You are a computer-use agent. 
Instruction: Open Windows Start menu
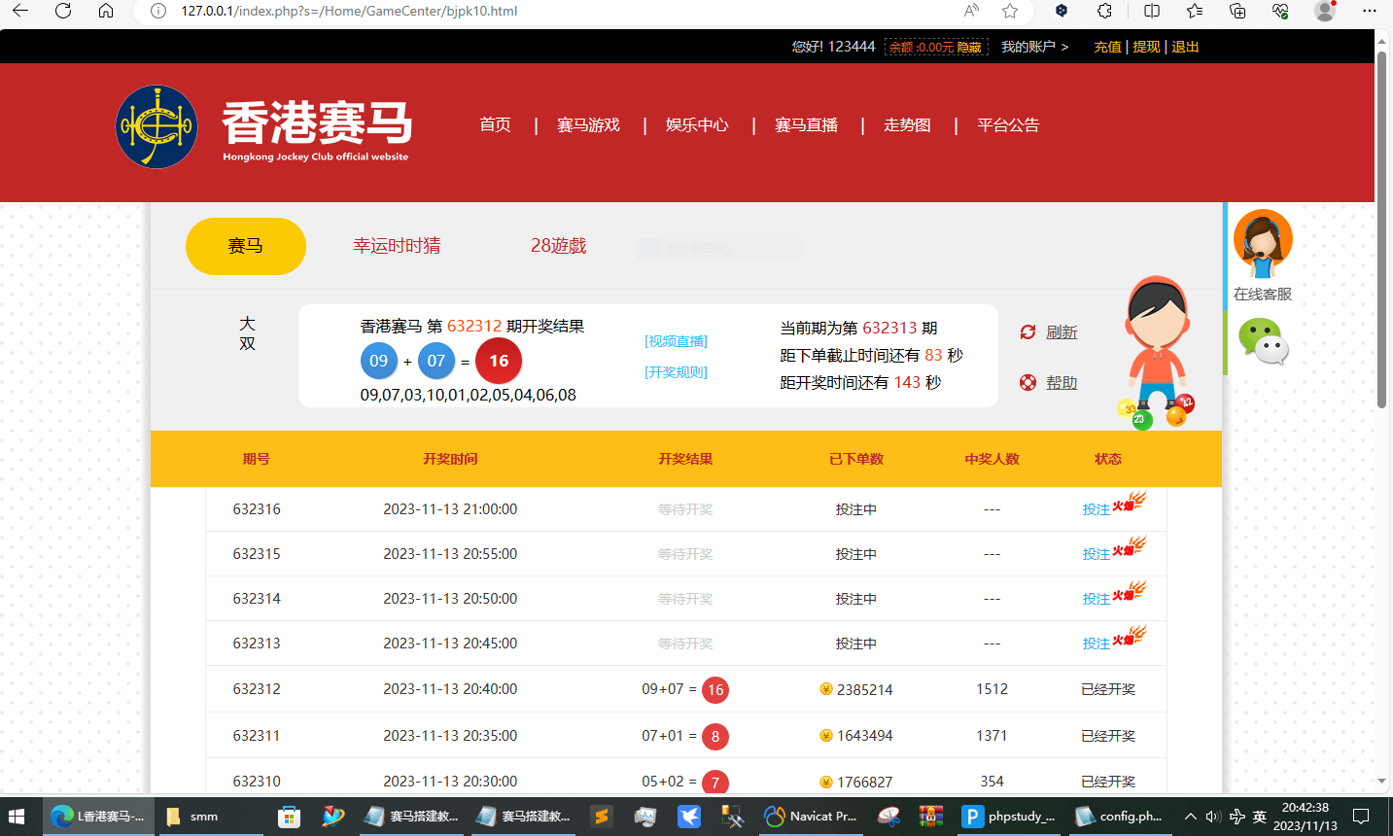(x=17, y=817)
